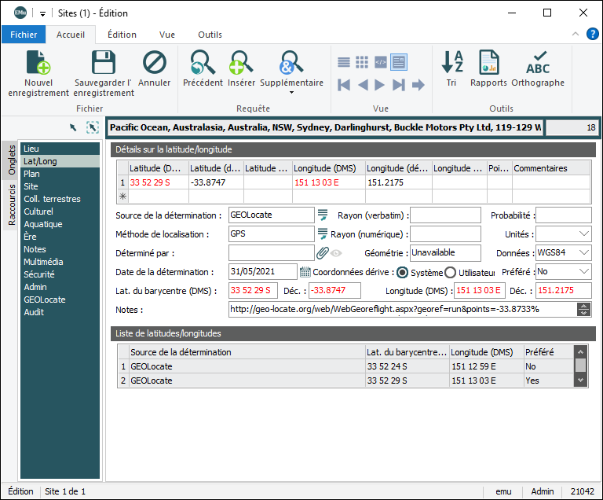Select GEOLocate in the sidebar list
Image resolution: width=603 pixels, height=500 pixels.
point(45,300)
